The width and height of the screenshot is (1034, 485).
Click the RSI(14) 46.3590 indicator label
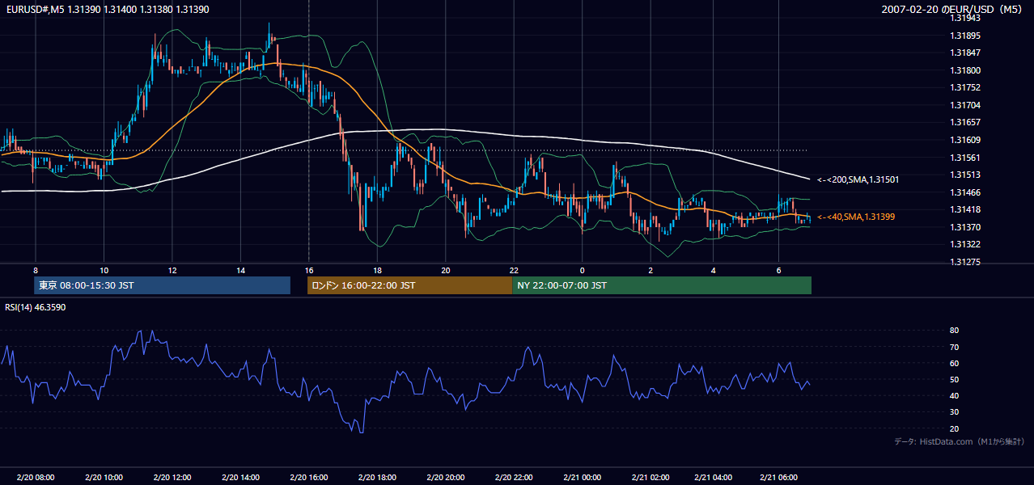(x=36, y=307)
